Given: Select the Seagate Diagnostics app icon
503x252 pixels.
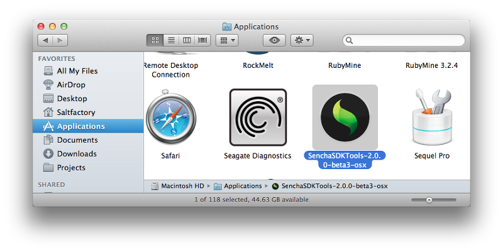Looking at the screenshot, I should (x=258, y=118).
